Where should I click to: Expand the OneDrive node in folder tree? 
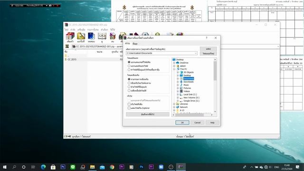pyautogui.click(x=174, y=63)
